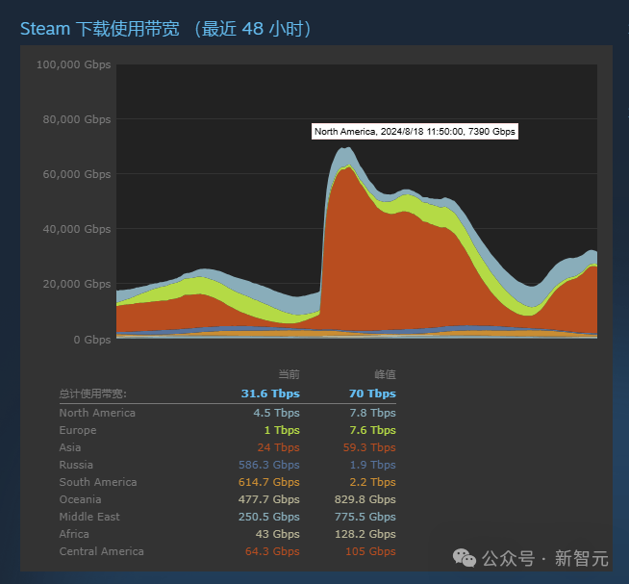The image size is (629, 584).
Task: Click the 100,000 Gbps axis label
Action: tap(73, 64)
